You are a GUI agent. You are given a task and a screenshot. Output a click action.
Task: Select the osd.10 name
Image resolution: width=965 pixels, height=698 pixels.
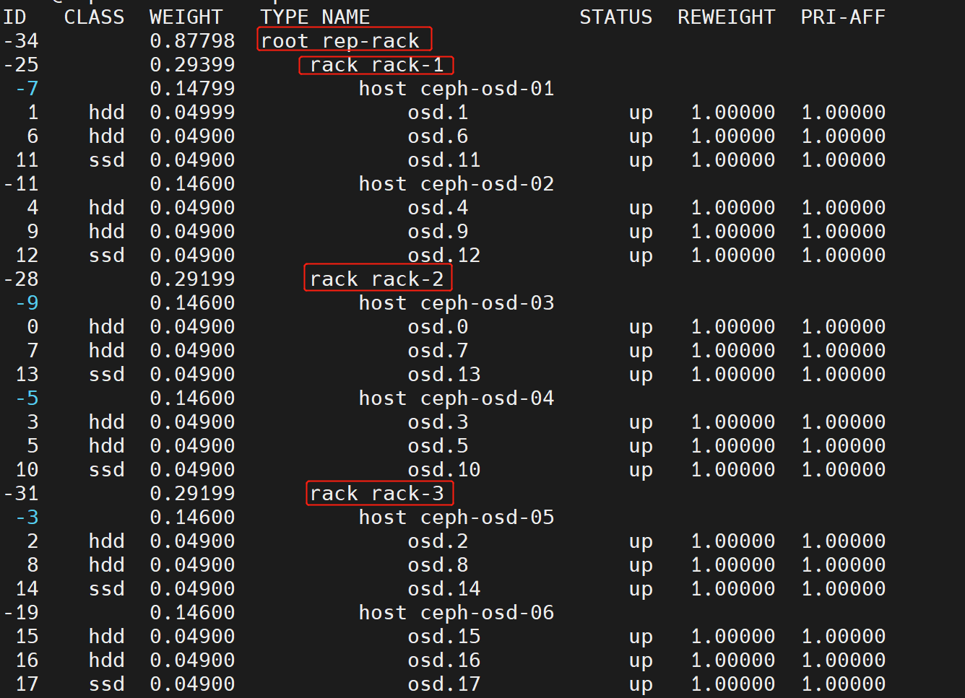pos(443,470)
